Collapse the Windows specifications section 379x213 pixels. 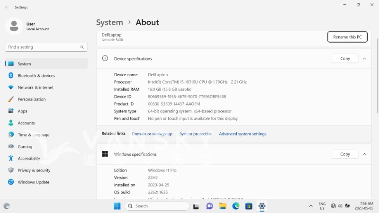[x=364, y=154]
